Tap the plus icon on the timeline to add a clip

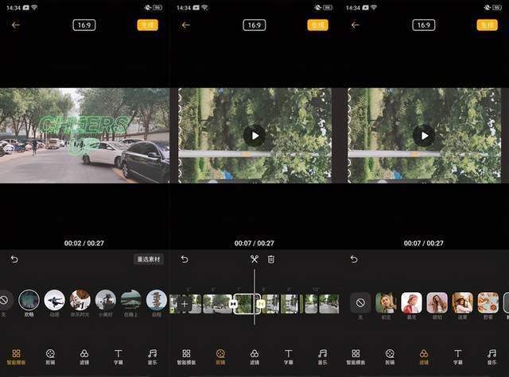184,304
